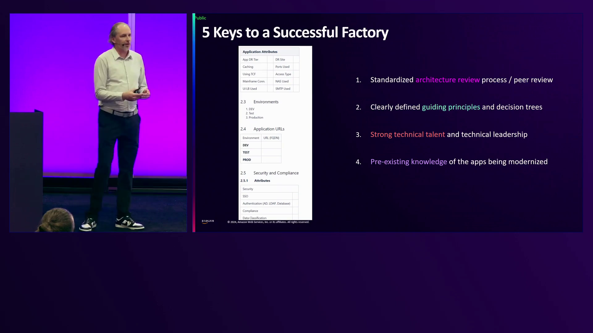Click the empty cell beside SSO
The width and height of the screenshot is (593, 333).
point(295,196)
